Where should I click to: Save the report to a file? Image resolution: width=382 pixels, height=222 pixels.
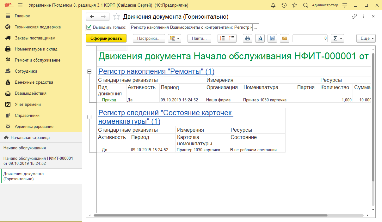coord(272,38)
